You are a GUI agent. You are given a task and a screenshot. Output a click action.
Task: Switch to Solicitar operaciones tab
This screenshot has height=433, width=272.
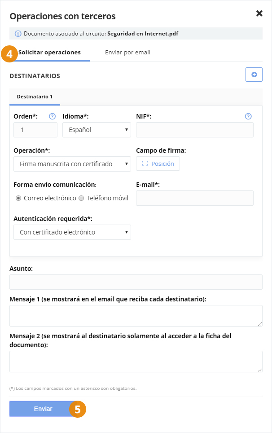click(x=50, y=53)
